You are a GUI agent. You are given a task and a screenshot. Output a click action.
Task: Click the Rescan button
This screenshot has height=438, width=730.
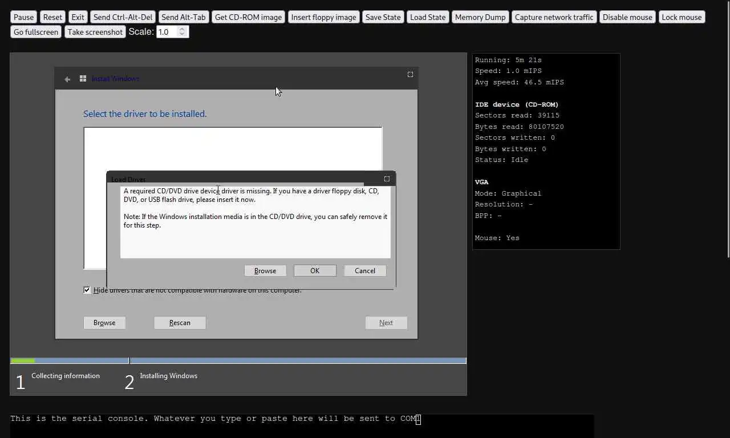click(x=180, y=323)
